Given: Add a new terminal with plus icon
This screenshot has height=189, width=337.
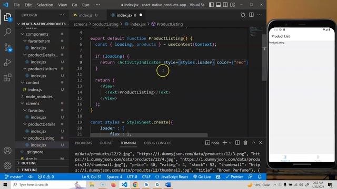Looking at the screenshot, I should (225, 143).
